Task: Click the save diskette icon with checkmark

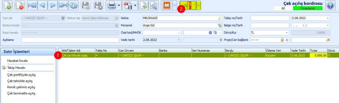Action: (x=86, y=5)
